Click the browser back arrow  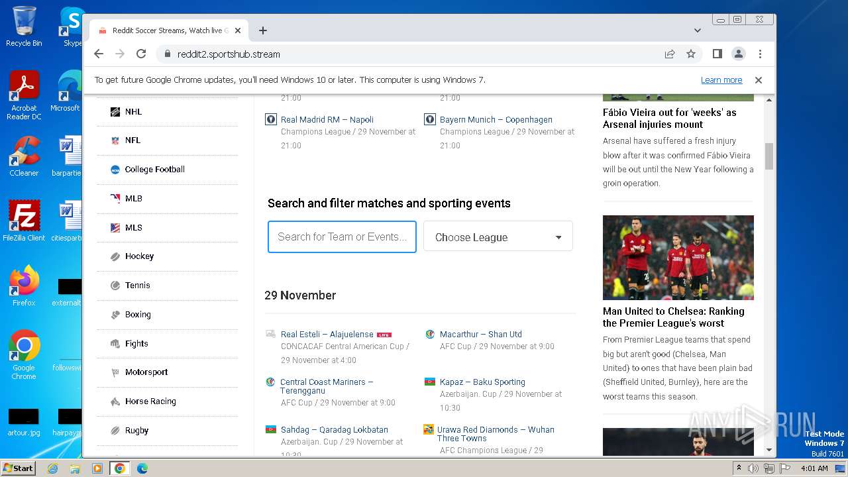point(99,54)
